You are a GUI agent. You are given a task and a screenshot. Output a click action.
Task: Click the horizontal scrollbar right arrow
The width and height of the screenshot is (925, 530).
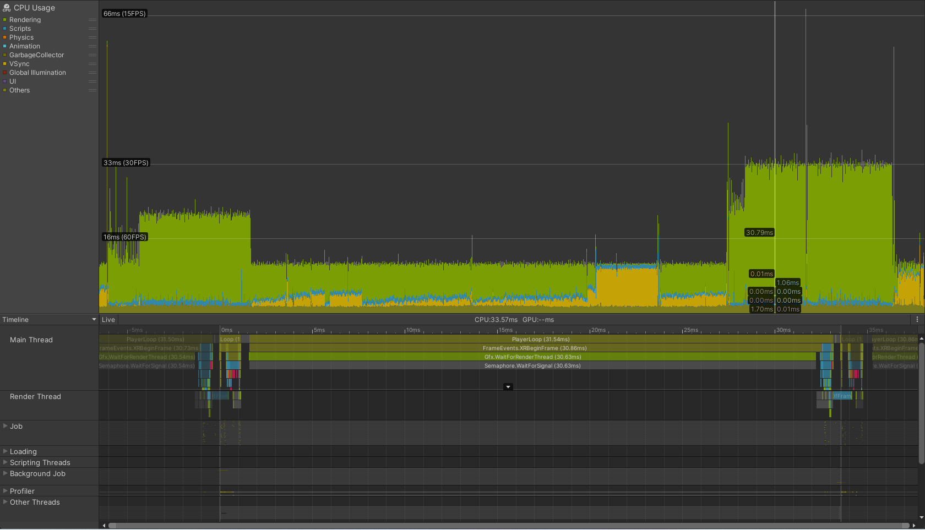[x=914, y=526]
